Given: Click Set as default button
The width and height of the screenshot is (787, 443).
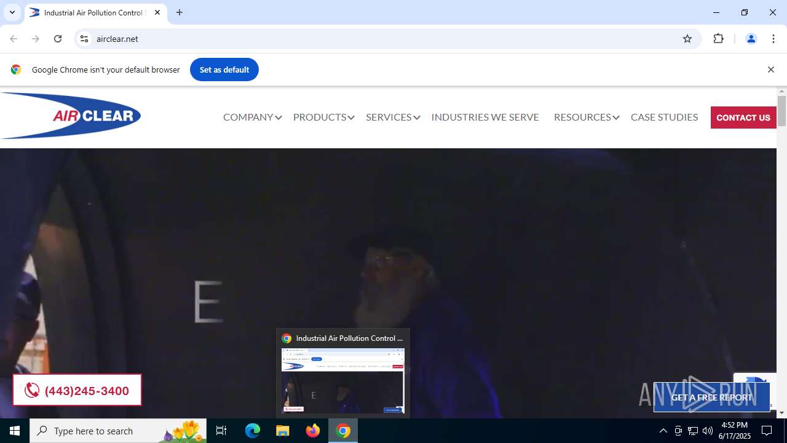Looking at the screenshot, I should (224, 70).
